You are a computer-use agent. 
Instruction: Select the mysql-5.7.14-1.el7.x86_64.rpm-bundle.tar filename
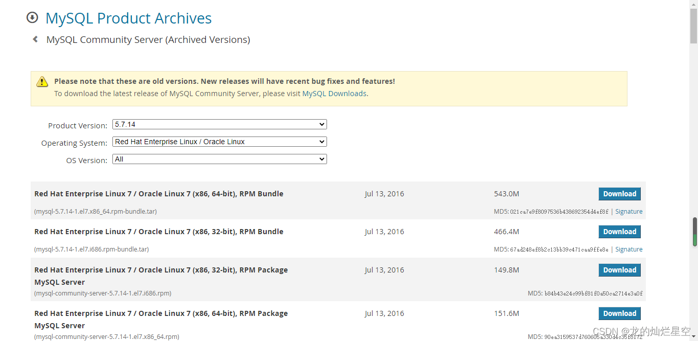coord(95,211)
